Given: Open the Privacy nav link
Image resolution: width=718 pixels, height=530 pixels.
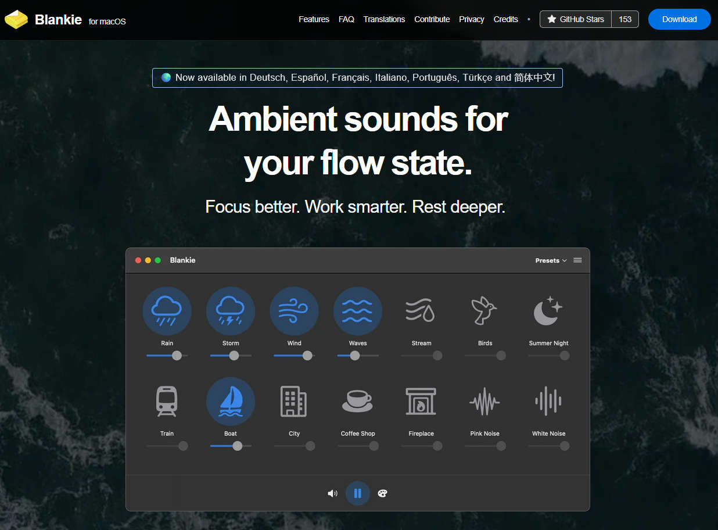Looking at the screenshot, I should click(x=471, y=19).
